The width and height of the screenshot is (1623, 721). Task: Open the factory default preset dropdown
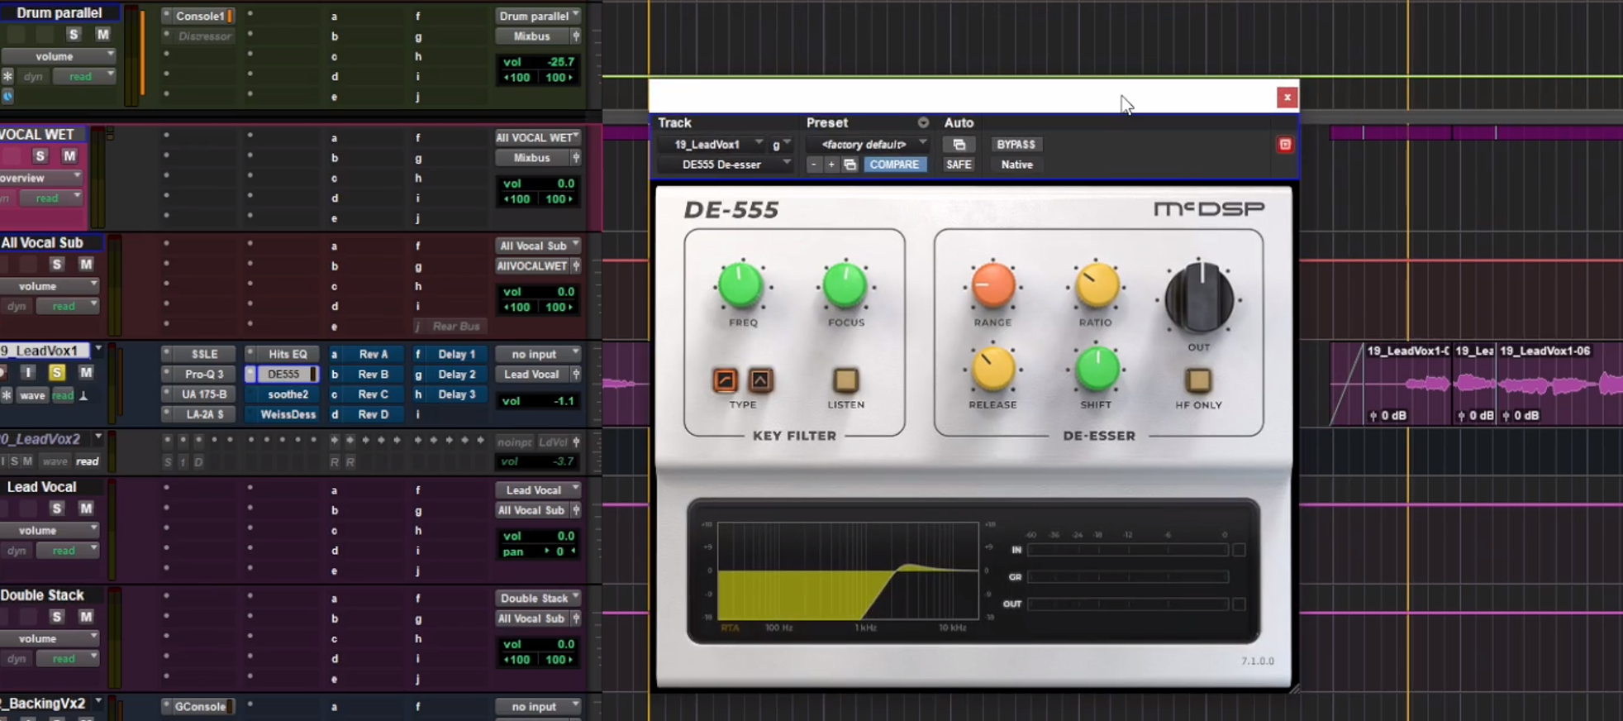click(x=868, y=145)
